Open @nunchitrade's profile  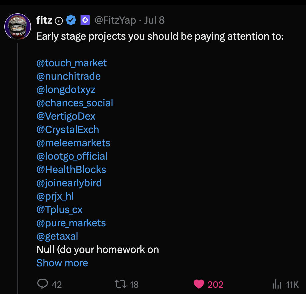pyautogui.click(x=68, y=76)
